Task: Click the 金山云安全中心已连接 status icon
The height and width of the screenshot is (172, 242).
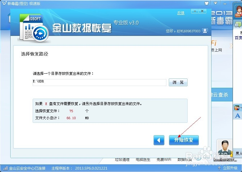Action: point(5,168)
